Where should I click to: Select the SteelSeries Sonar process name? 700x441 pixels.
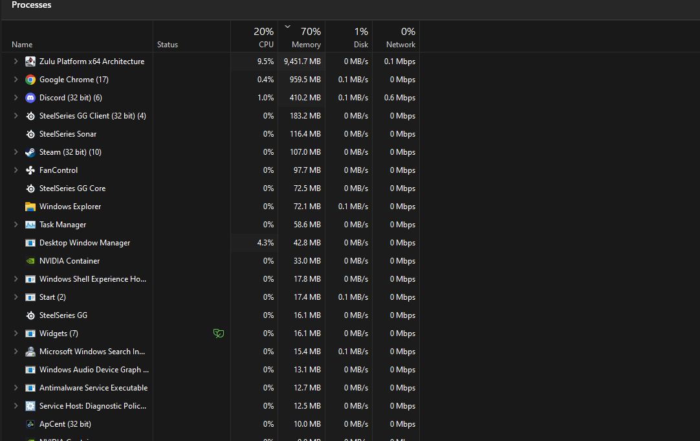tap(68, 134)
